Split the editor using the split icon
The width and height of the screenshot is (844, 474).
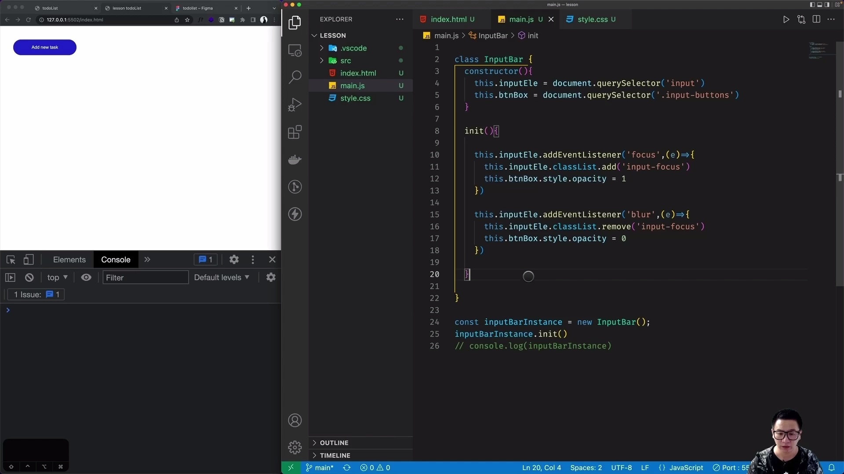(816, 19)
